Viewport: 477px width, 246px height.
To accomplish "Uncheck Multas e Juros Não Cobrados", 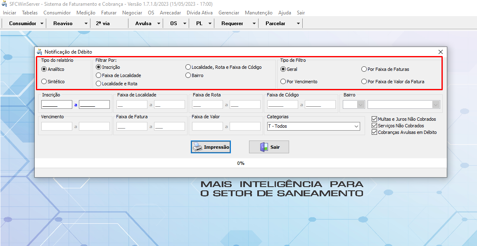I will click(375, 119).
